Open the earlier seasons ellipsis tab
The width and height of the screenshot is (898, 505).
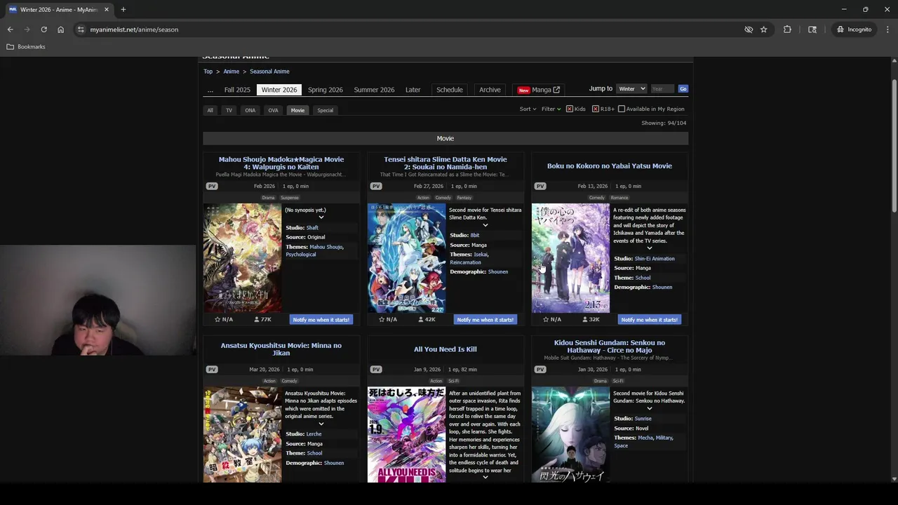pos(210,90)
